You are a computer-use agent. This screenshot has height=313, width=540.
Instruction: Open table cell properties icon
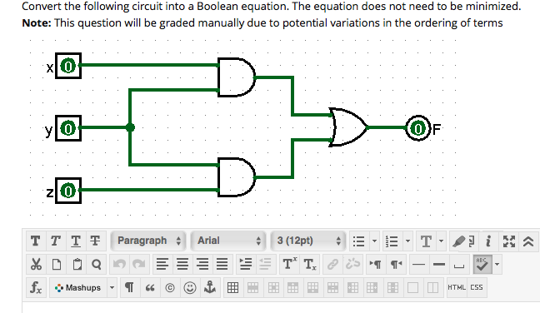273,287
